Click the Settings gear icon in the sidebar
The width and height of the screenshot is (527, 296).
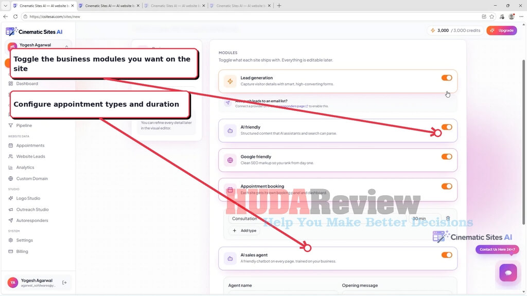(x=11, y=240)
